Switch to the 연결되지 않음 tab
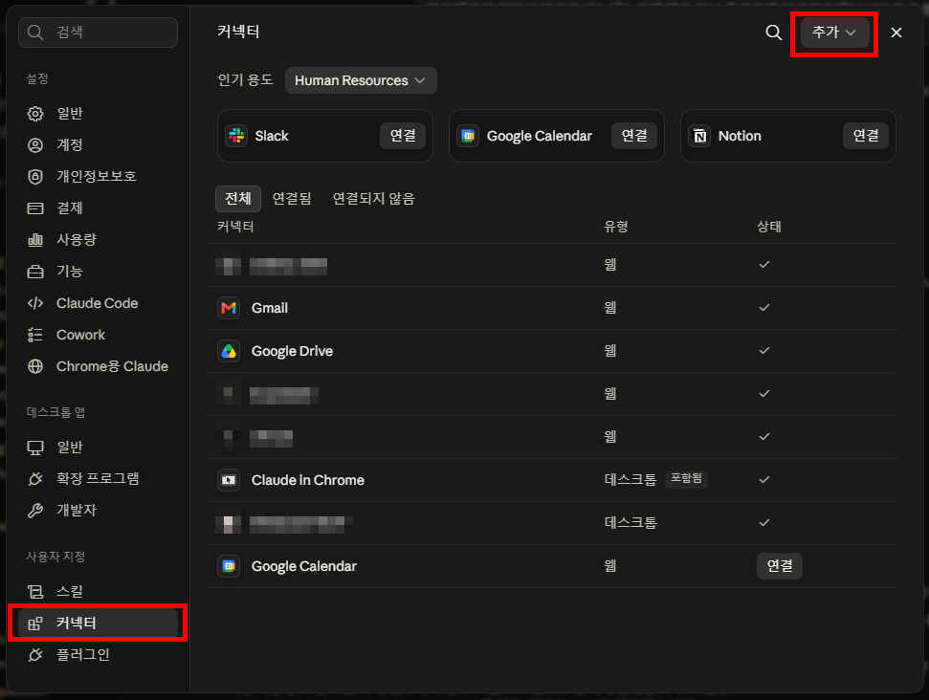This screenshot has height=700, width=929. coord(374,198)
